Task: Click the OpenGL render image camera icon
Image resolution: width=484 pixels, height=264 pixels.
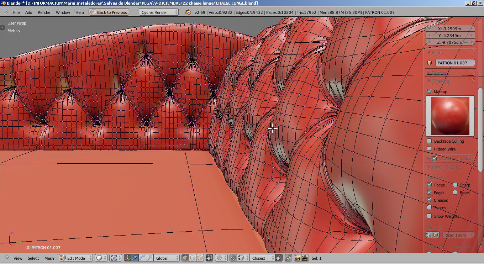Action: point(298,258)
